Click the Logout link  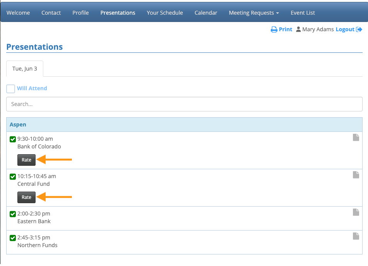pos(345,30)
